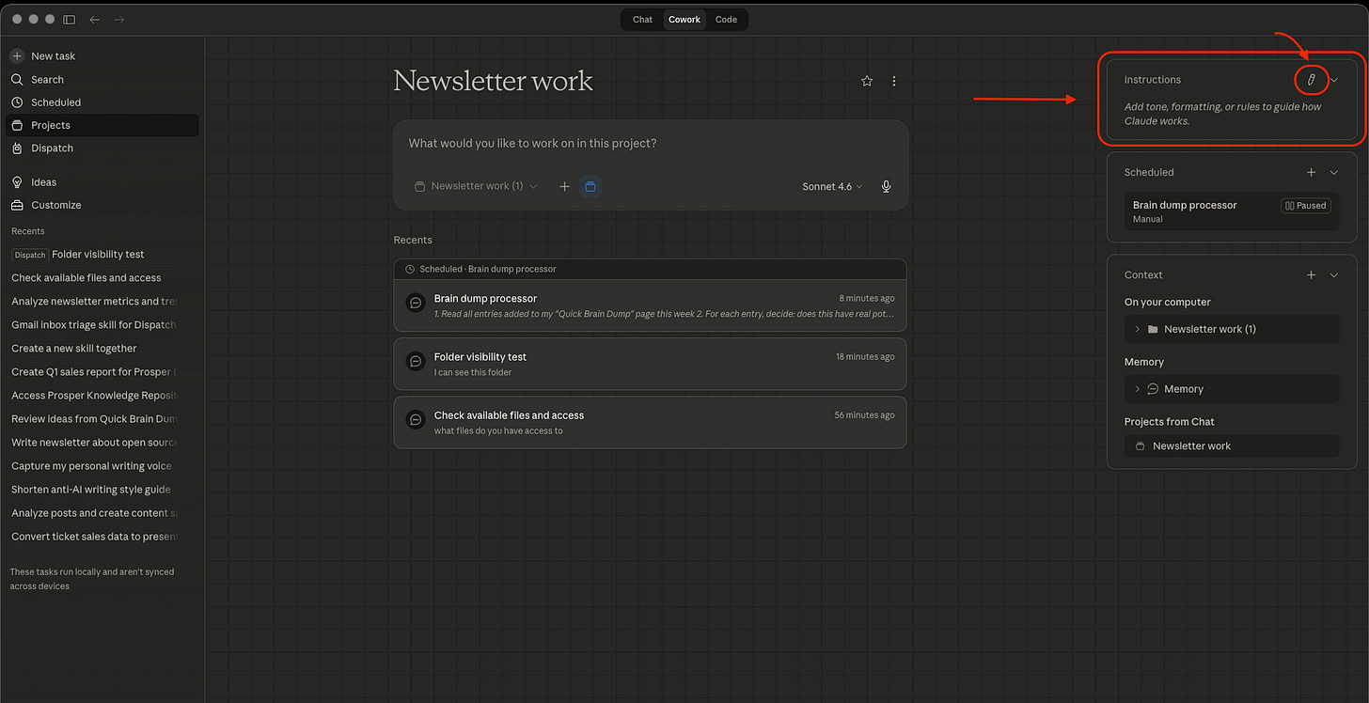Screen dimensions: 1369x703
Task: Open the Newsletter work (1) folder dropdown
Action: pos(477,186)
